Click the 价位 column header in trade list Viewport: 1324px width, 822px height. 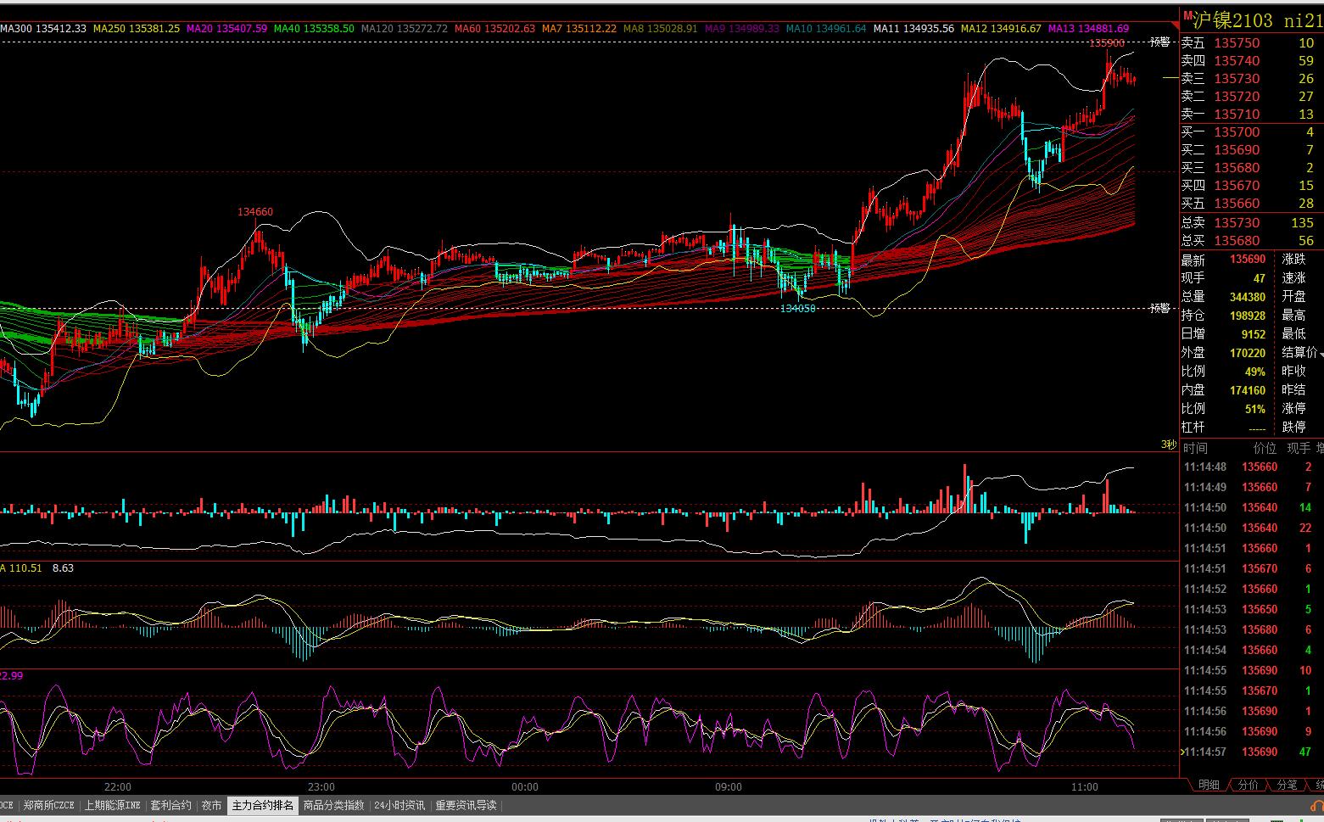(1265, 448)
